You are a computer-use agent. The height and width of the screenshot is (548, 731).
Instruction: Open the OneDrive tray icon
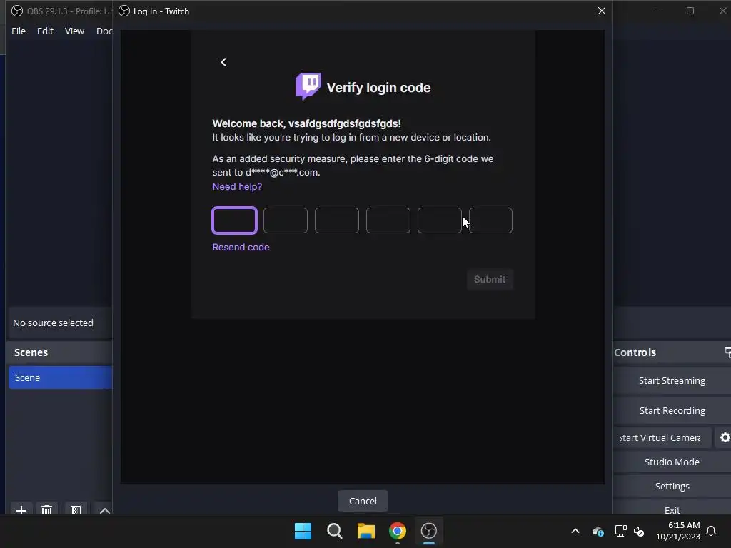(x=598, y=531)
